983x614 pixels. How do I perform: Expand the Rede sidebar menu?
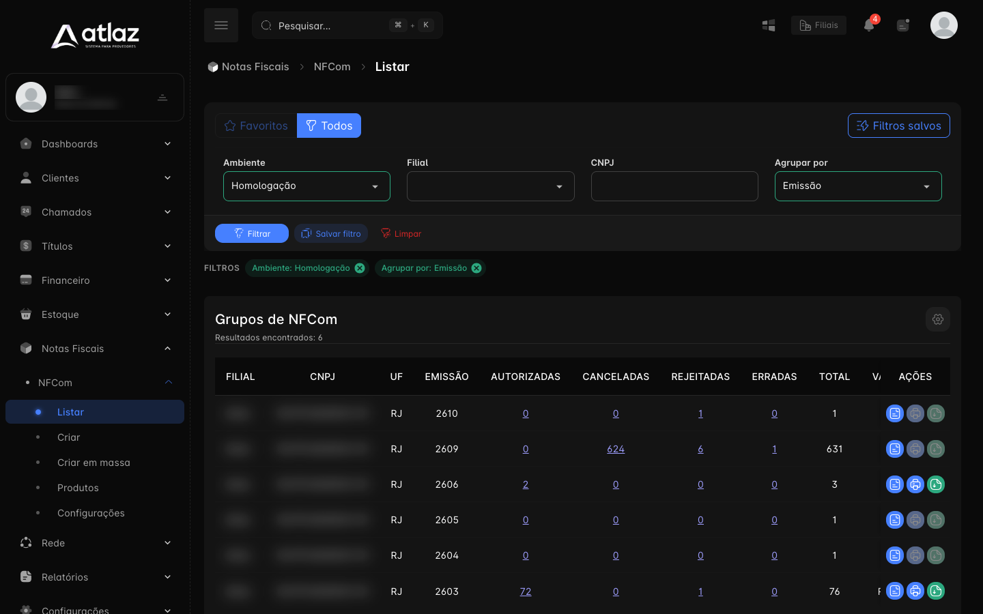(x=95, y=543)
